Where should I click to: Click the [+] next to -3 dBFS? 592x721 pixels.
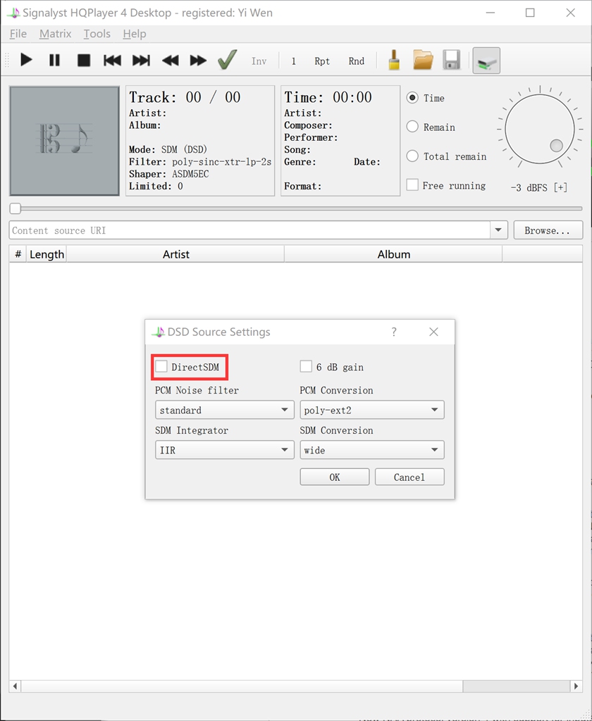pyautogui.click(x=560, y=187)
